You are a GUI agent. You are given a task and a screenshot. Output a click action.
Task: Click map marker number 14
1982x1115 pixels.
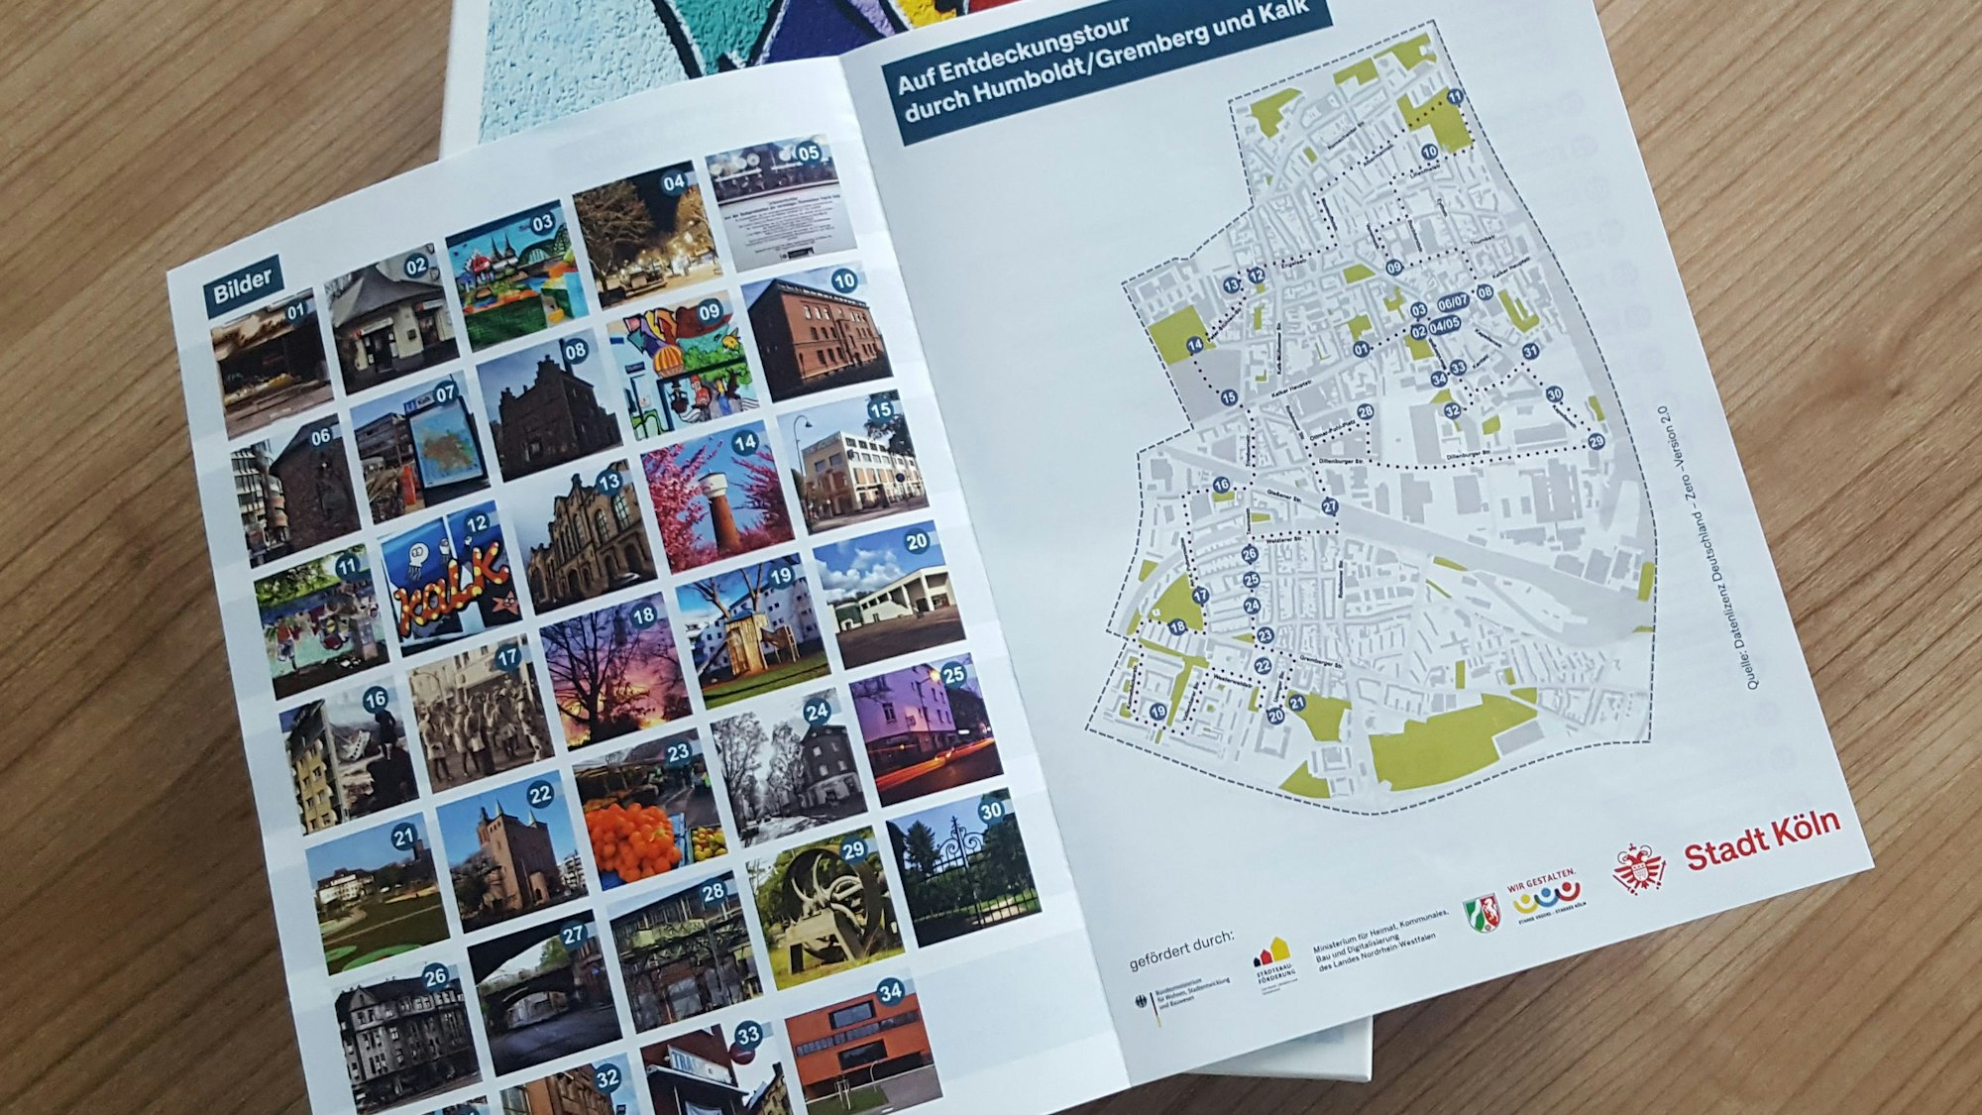(1195, 345)
